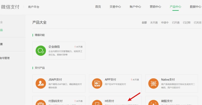Screen dimensions: 202x105
Task: Click the 付款码支付 orange icon
Action: tap(41, 102)
